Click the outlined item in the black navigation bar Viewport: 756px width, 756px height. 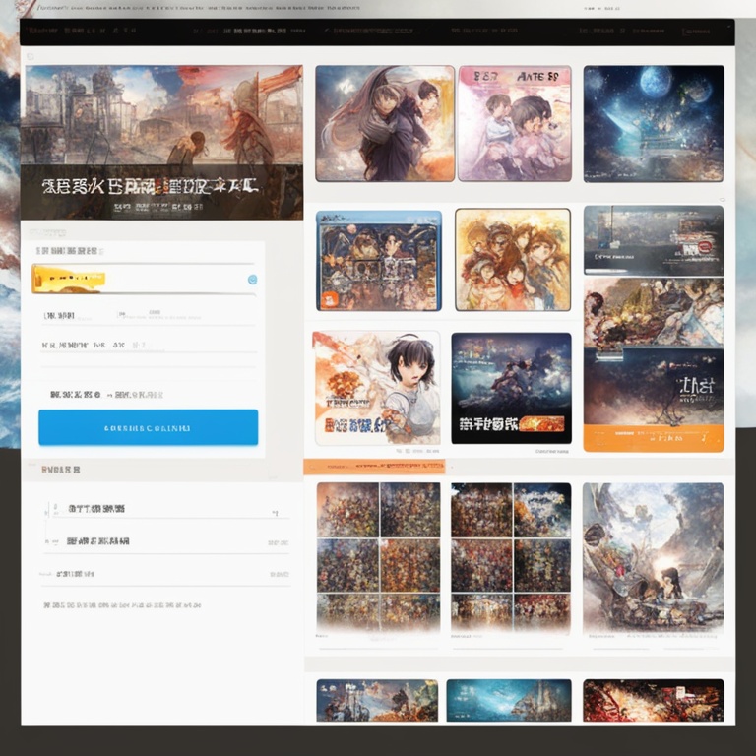coord(696,31)
